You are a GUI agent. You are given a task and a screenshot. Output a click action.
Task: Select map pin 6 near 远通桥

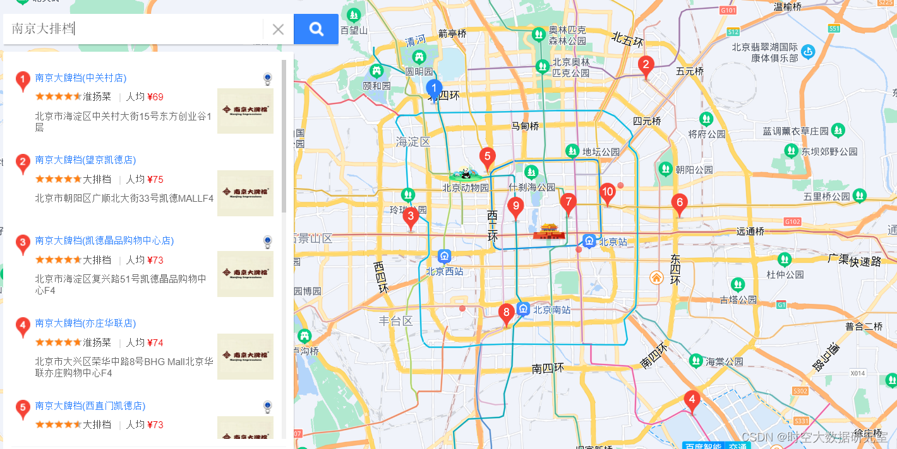[680, 204]
